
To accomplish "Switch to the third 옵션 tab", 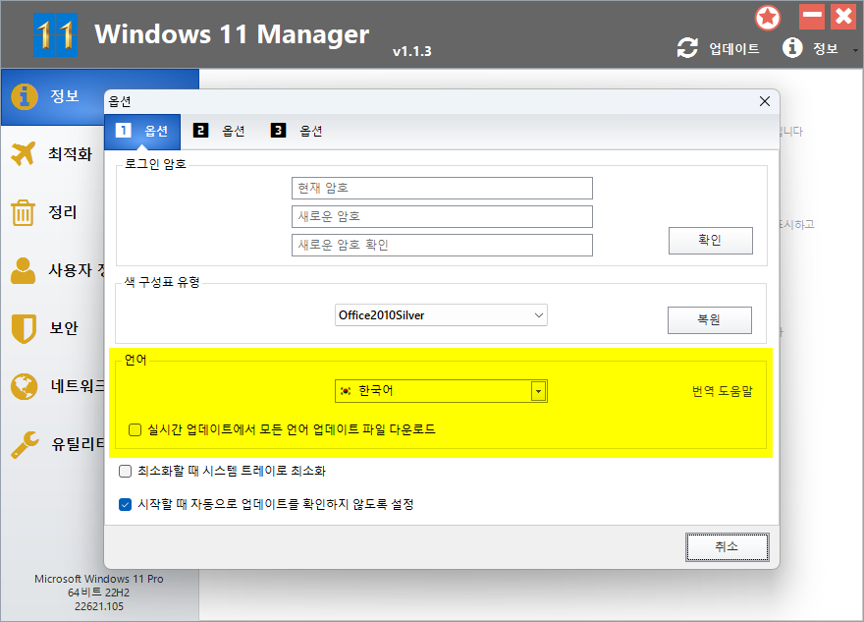I will pos(297,131).
